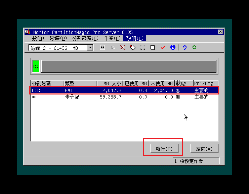Click the red X delete partition icon

pyautogui.click(x=122, y=48)
